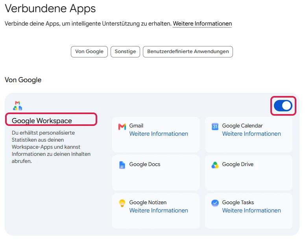Click the Google Drive label text
The image size is (305, 240).
[238, 164]
